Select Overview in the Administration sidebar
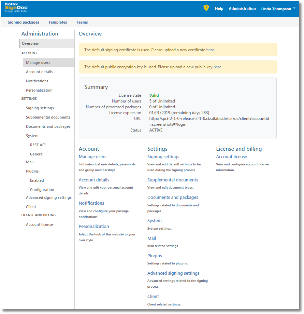Screen dimensions: 304x314 pos(30,43)
